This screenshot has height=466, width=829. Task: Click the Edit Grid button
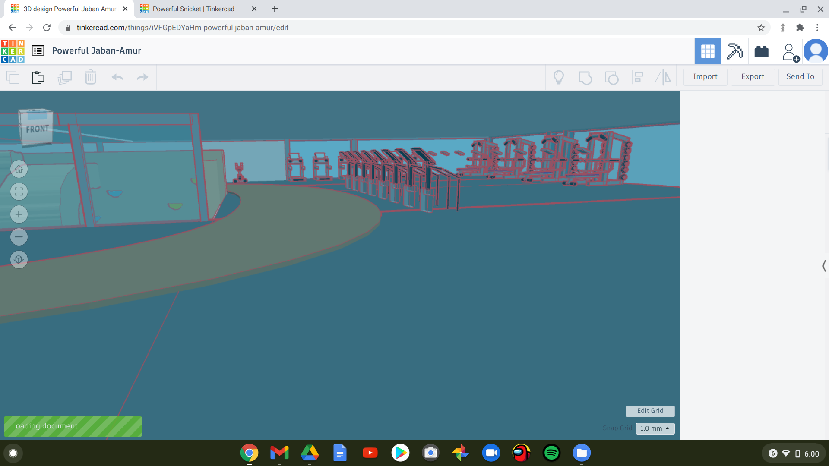point(650,411)
